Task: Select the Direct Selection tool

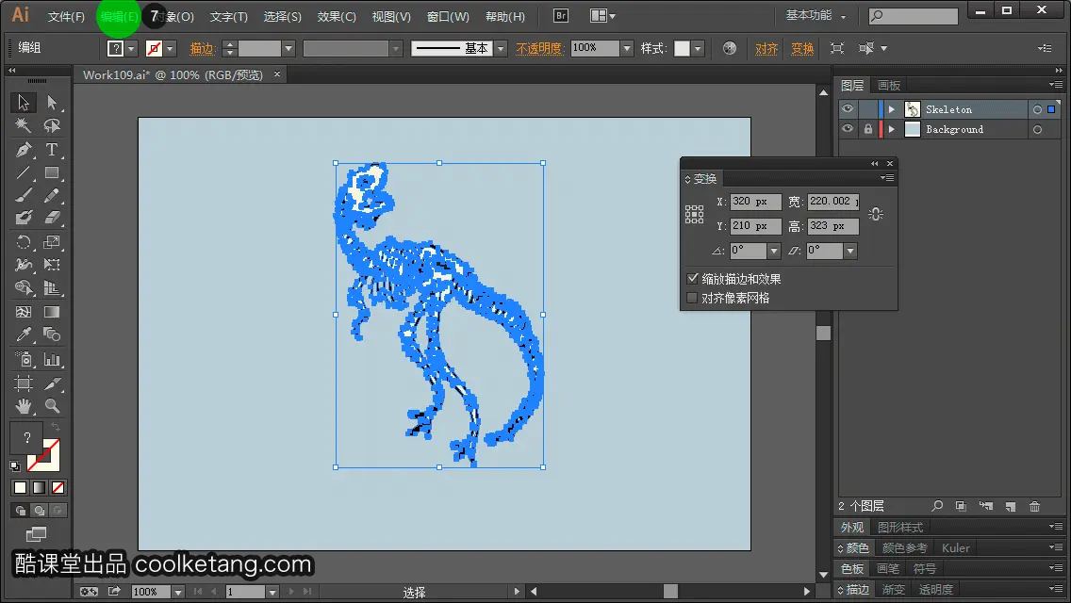Action: tap(52, 103)
